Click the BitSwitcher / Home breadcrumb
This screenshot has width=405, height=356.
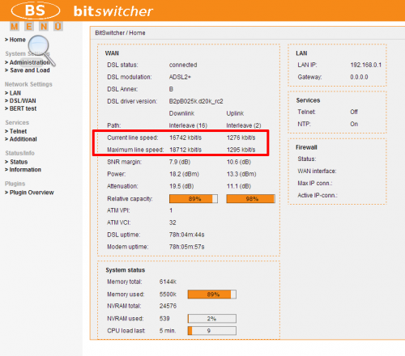pos(120,33)
